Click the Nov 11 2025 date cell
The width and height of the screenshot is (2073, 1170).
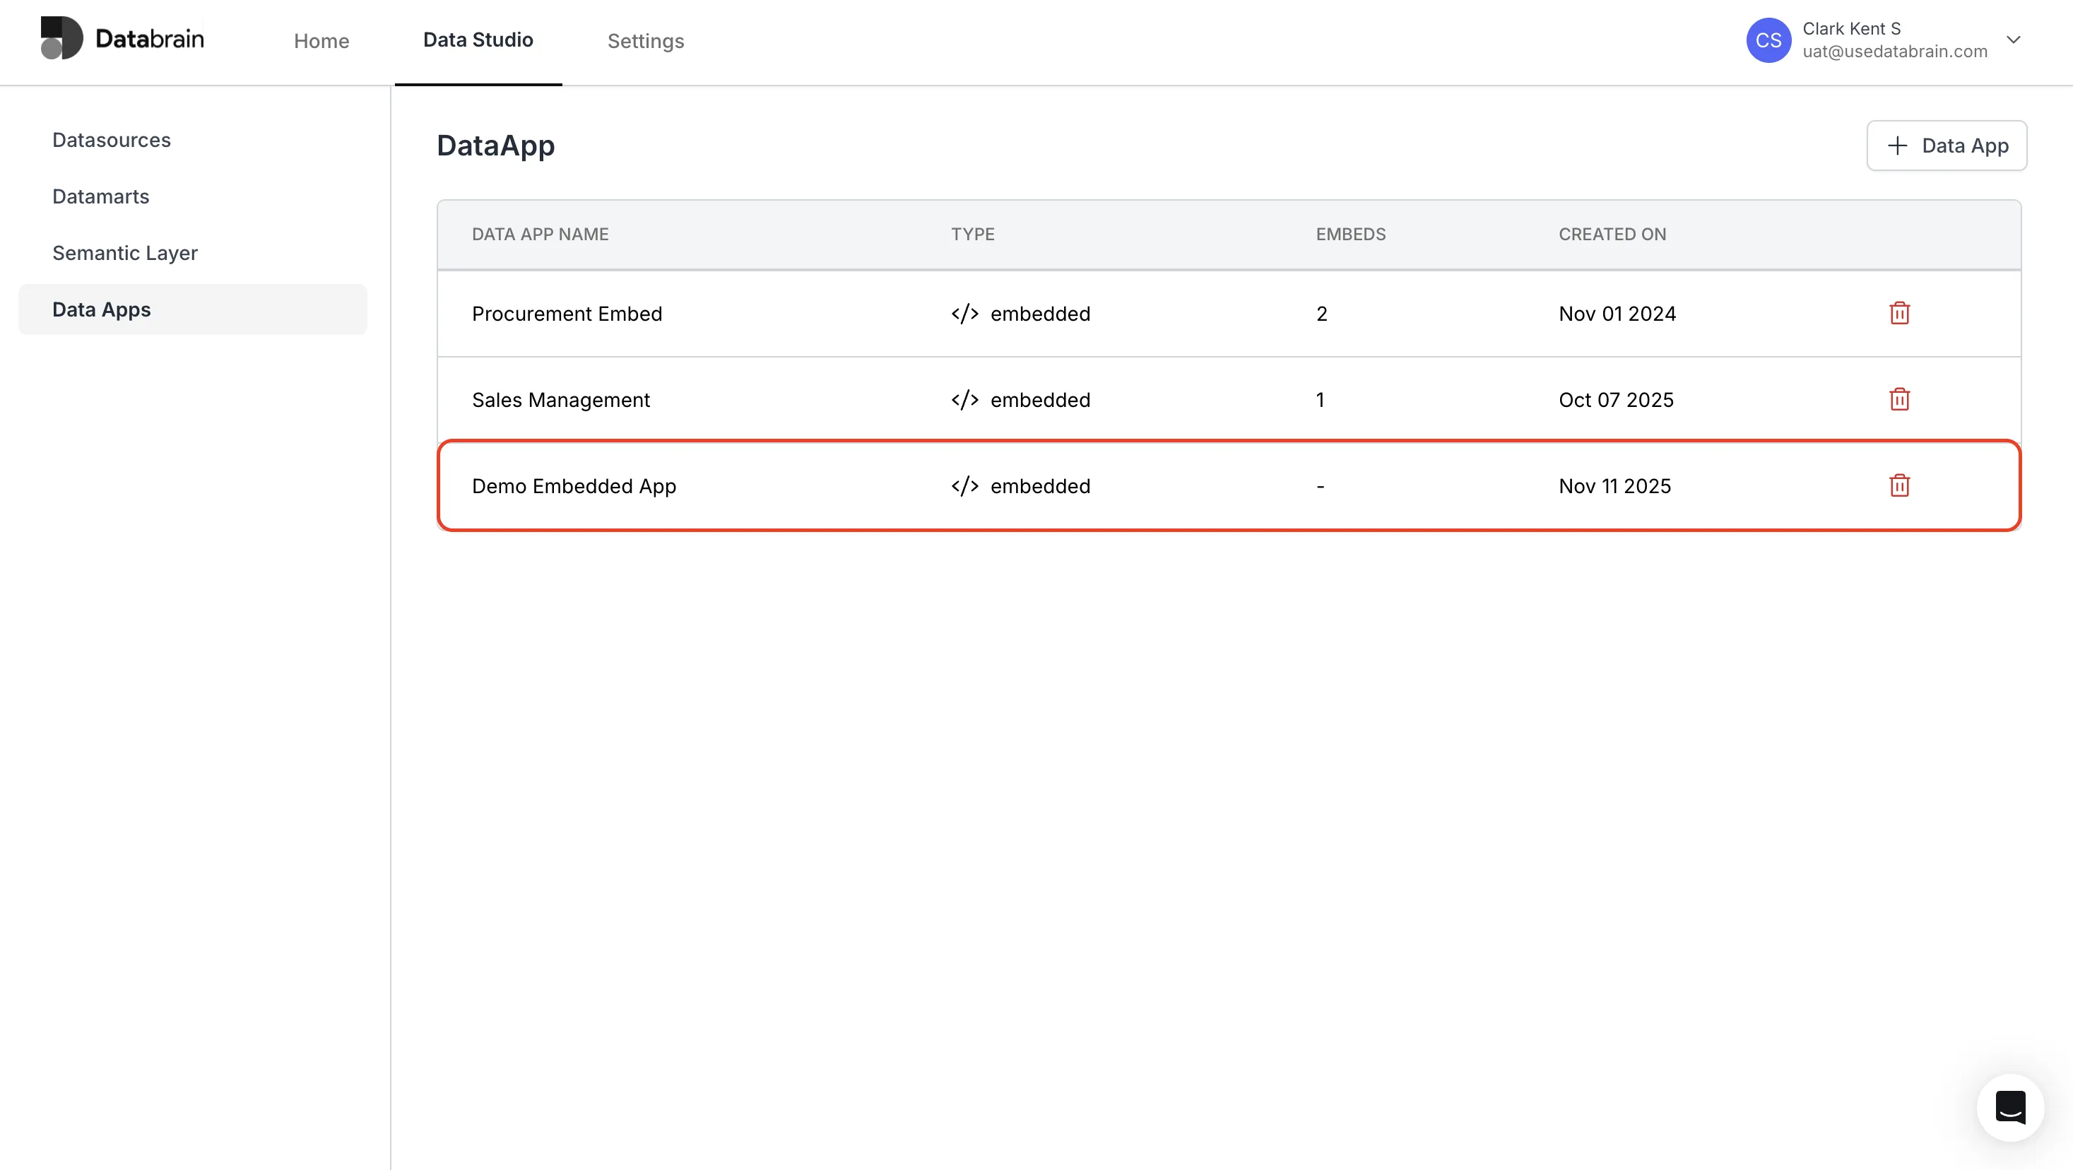(x=1614, y=486)
